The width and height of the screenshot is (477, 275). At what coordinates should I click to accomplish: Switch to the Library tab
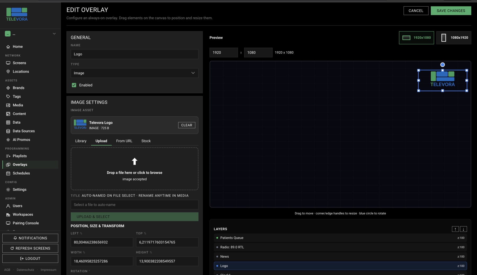click(x=81, y=141)
